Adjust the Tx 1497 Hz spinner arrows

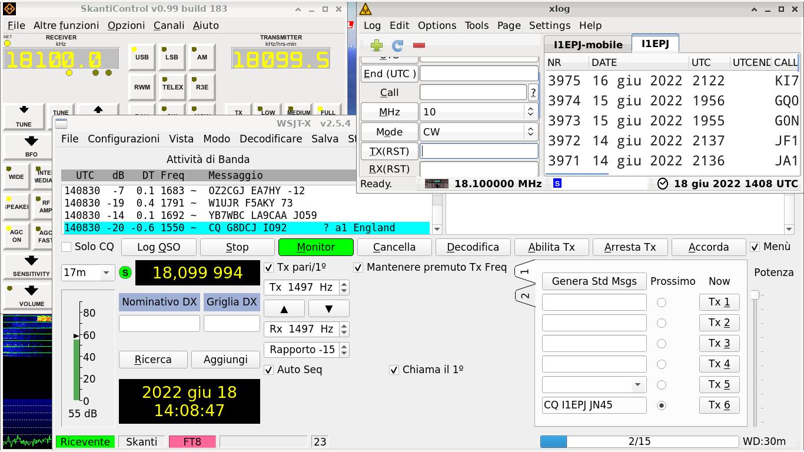click(x=344, y=287)
